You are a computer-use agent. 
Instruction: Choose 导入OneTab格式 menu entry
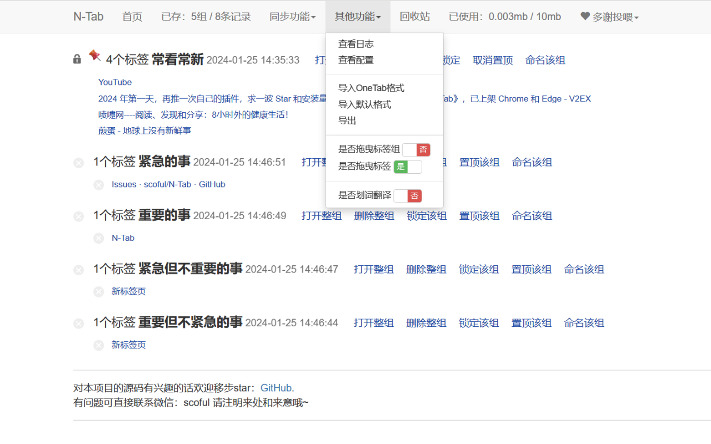pos(372,88)
